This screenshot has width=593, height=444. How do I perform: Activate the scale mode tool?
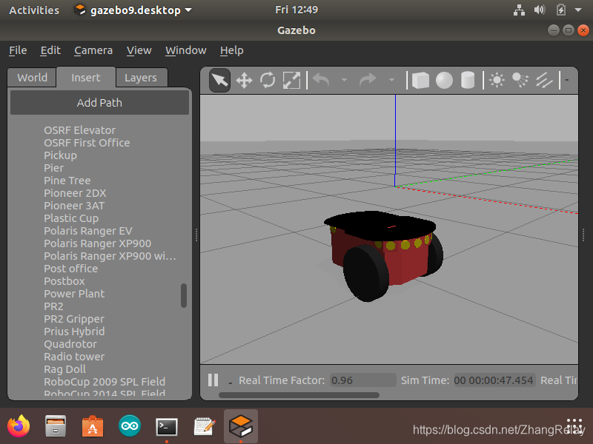[x=291, y=81]
